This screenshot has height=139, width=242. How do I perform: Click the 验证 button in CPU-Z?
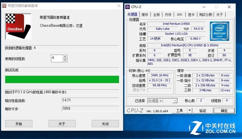[x=203, y=110]
